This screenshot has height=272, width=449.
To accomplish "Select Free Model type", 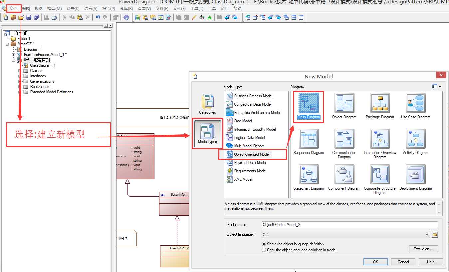I will [239, 121].
